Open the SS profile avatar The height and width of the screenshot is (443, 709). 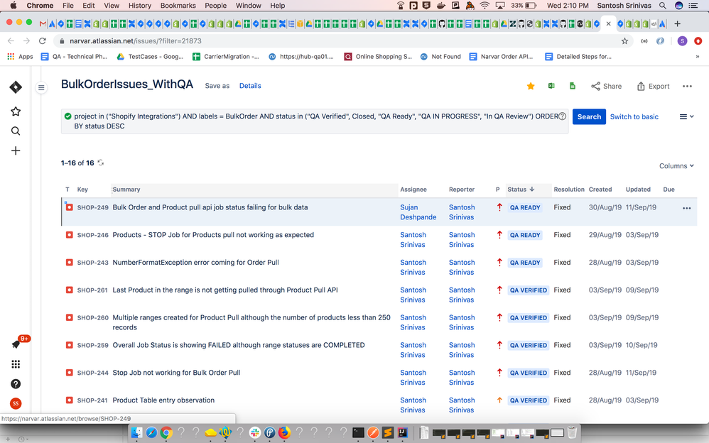16,403
